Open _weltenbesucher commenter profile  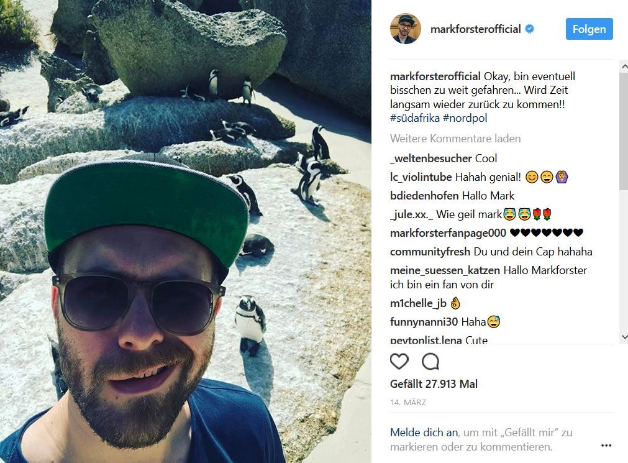[431, 158]
